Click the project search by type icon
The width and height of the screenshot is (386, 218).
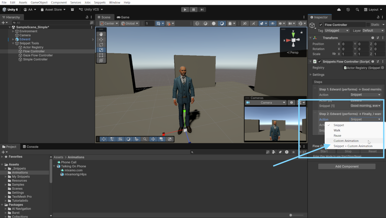tap(274, 152)
